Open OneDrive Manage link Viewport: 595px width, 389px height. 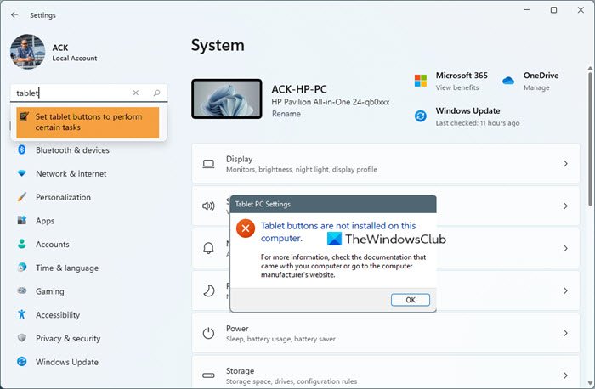tap(536, 87)
